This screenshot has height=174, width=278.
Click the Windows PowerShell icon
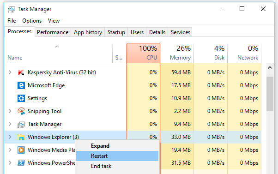[x=21, y=163]
